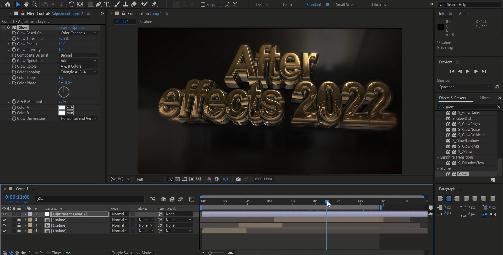Viewport: 503px width, 255px height.
Task: Reset exposure in the viewer
Action: (217, 179)
